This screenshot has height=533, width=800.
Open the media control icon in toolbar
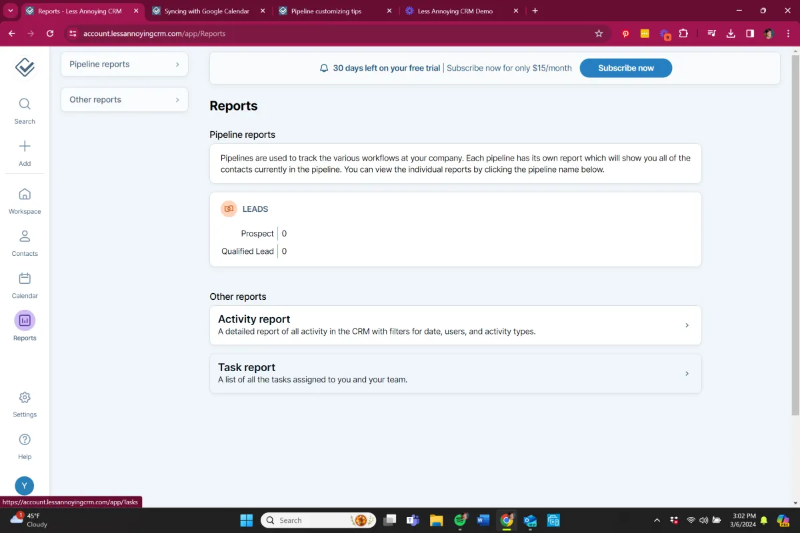712,33
